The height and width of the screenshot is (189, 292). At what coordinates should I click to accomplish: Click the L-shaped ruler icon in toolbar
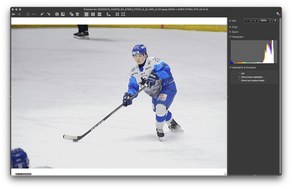click(108, 14)
